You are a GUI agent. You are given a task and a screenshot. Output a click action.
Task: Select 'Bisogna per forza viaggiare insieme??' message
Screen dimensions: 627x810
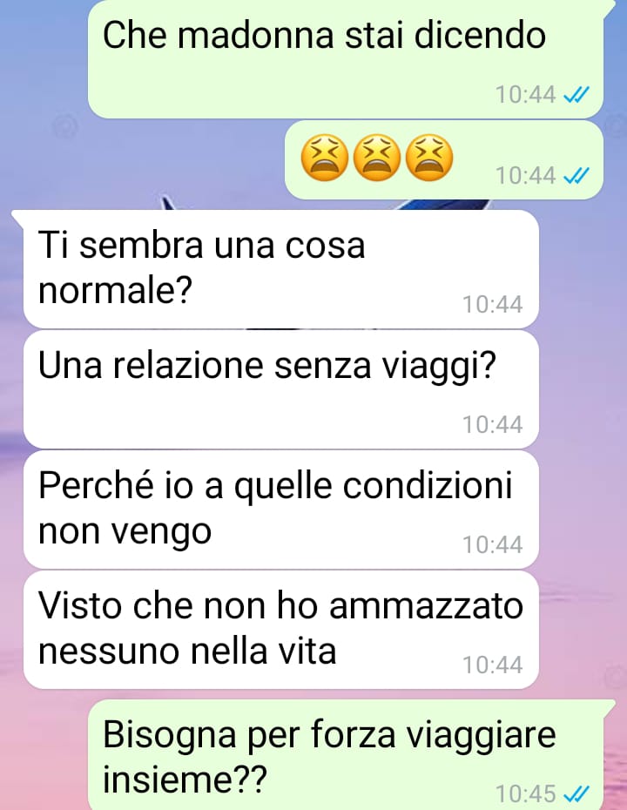click(x=345, y=755)
